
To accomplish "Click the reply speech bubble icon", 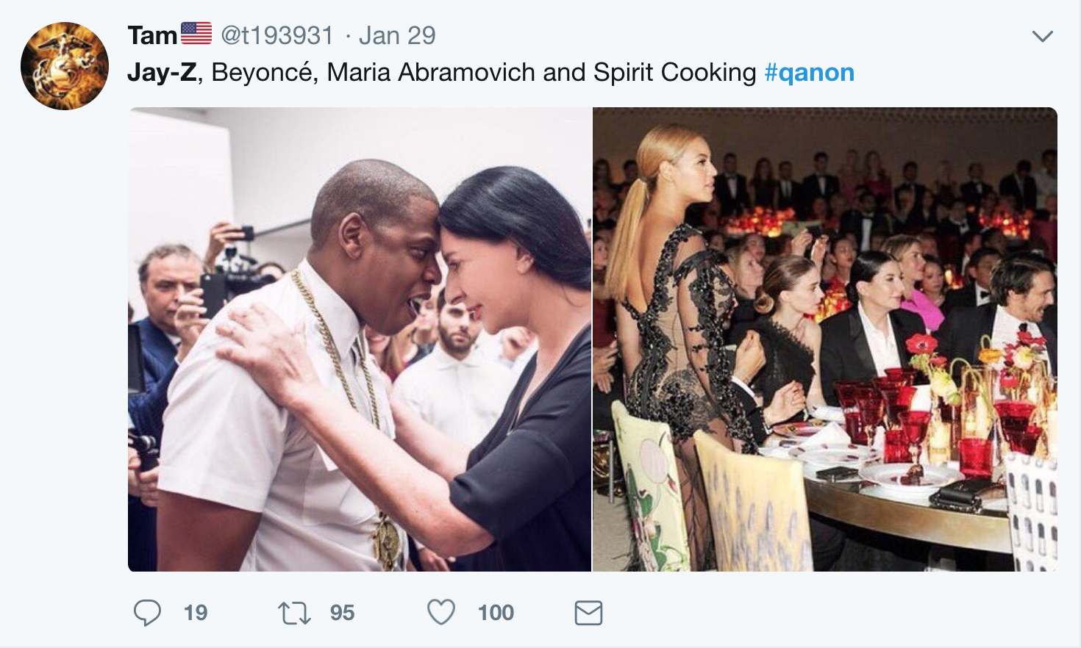I will [x=147, y=612].
